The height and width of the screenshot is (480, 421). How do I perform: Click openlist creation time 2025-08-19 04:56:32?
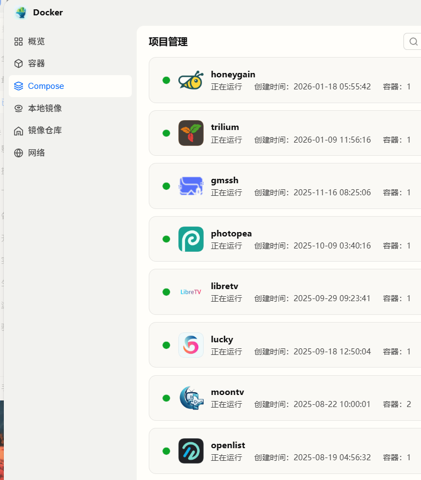point(332,458)
